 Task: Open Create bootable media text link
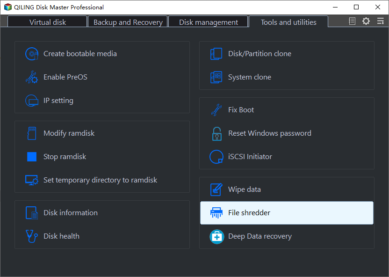click(x=80, y=54)
